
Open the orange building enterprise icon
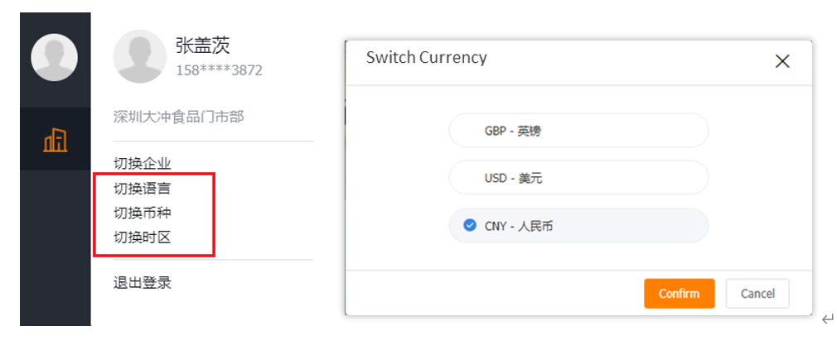[56, 140]
